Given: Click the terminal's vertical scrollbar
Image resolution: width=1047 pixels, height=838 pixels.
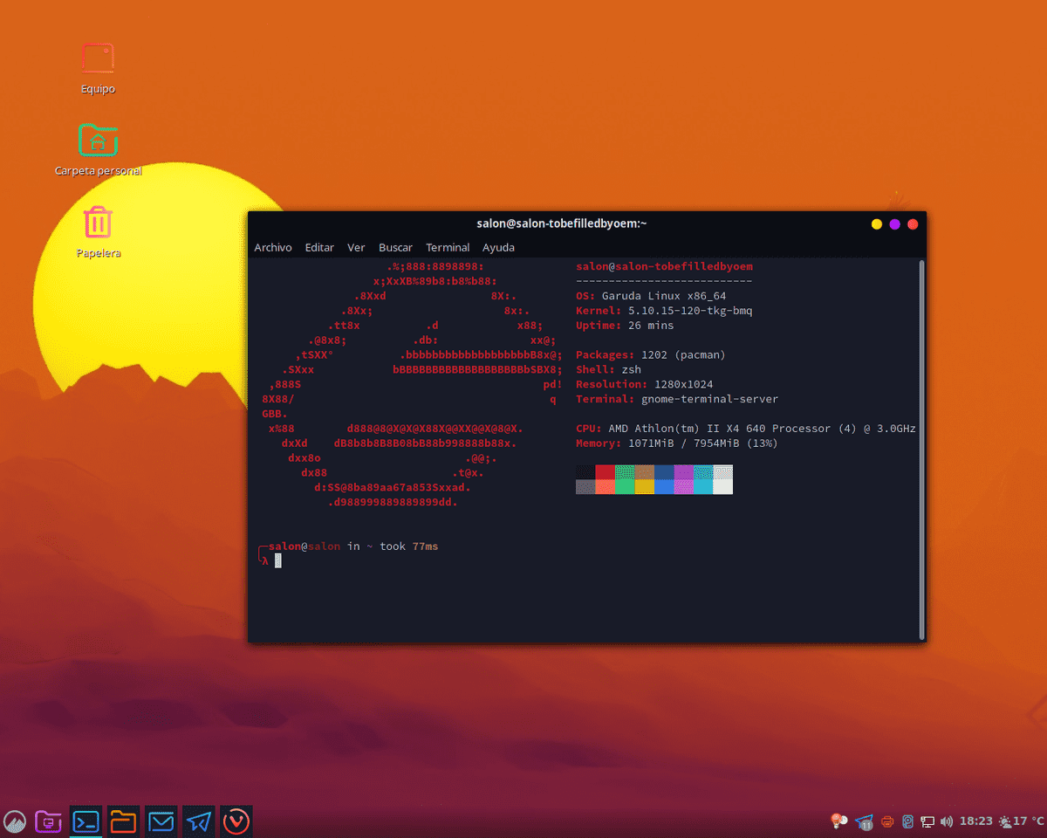Looking at the screenshot, I should point(921,449).
